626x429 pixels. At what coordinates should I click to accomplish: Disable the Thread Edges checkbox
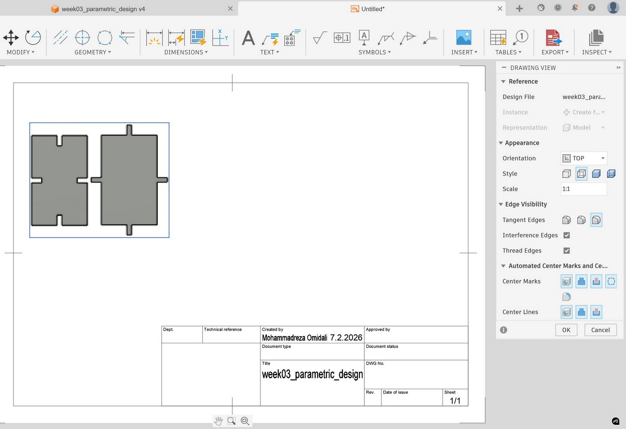click(567, 251)
